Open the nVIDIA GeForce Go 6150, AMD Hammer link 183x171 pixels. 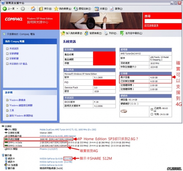click(x=58, y=136)
